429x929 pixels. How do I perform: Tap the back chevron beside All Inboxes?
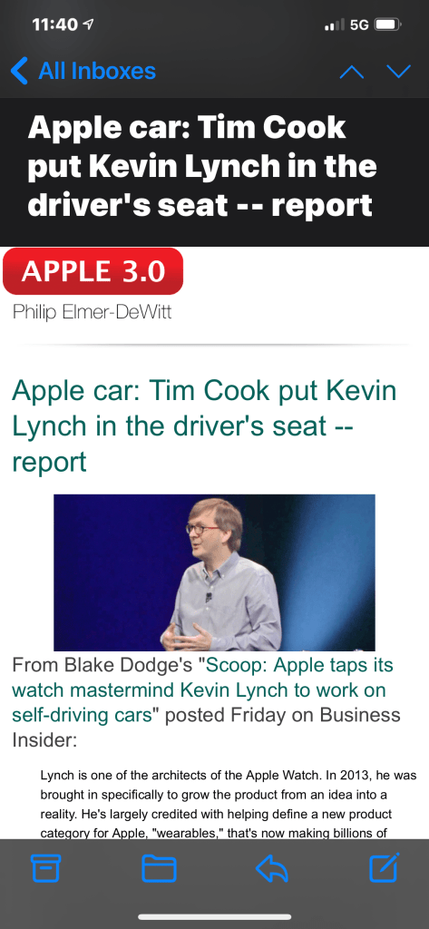point(19,71)
